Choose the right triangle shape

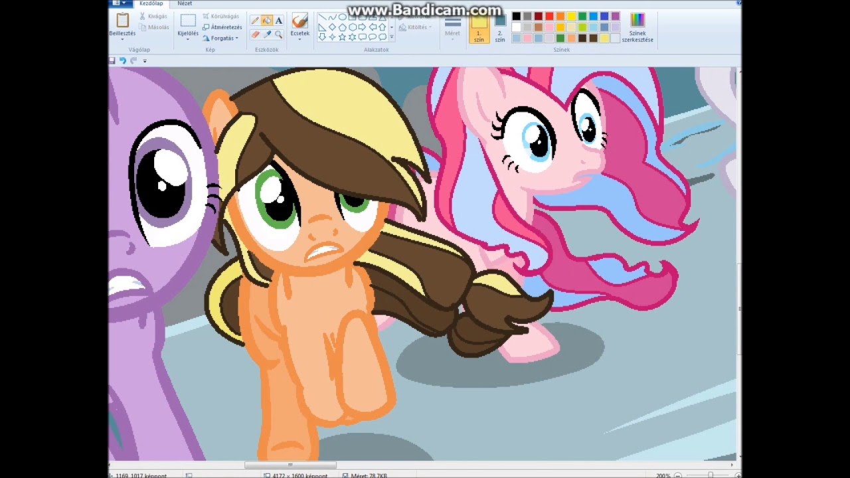322,27
